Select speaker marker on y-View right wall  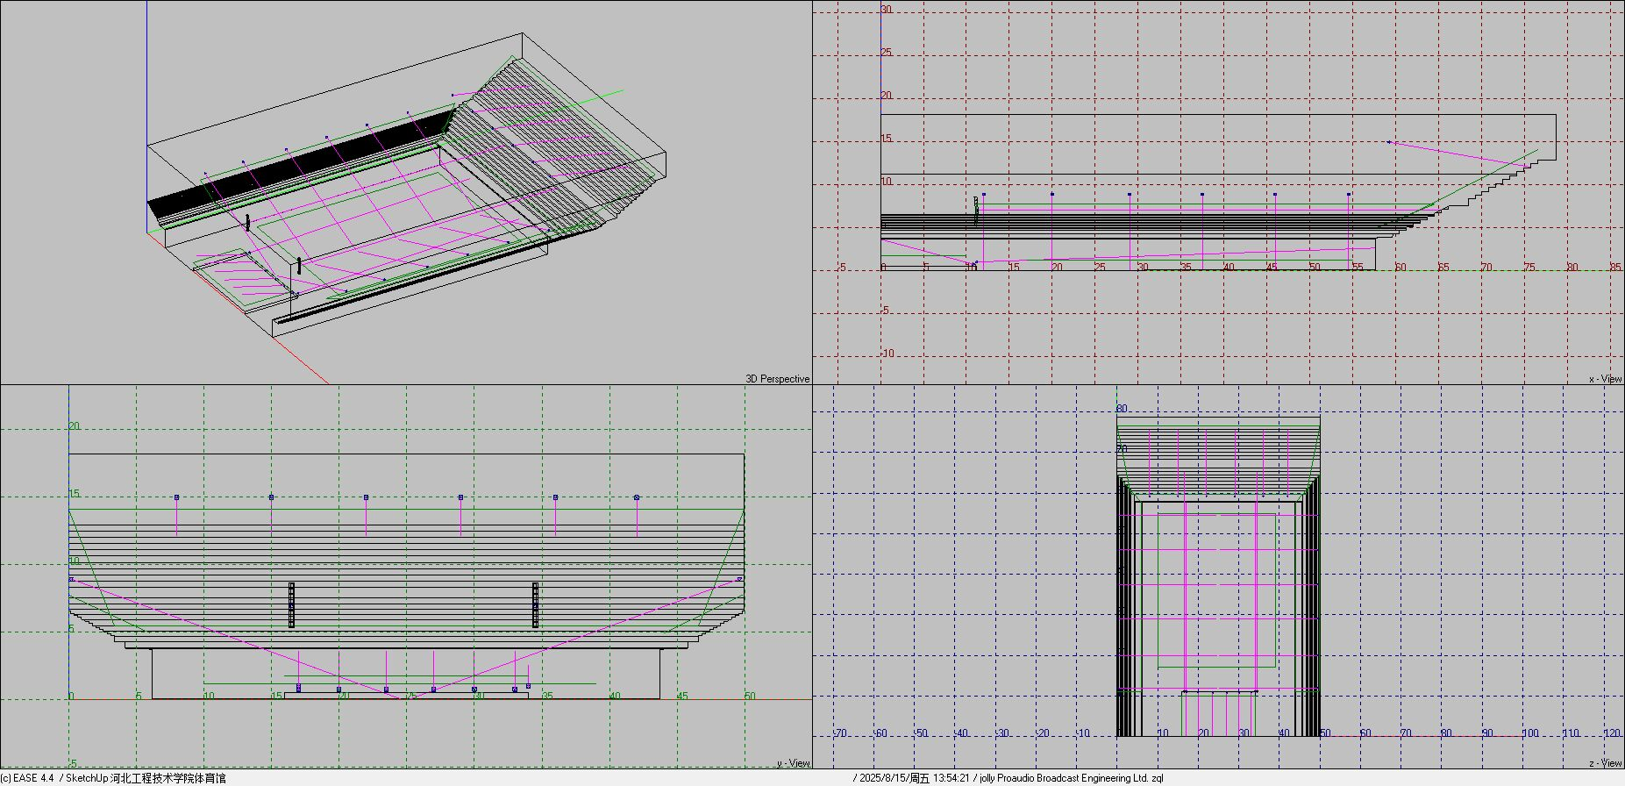coord(739,579)
